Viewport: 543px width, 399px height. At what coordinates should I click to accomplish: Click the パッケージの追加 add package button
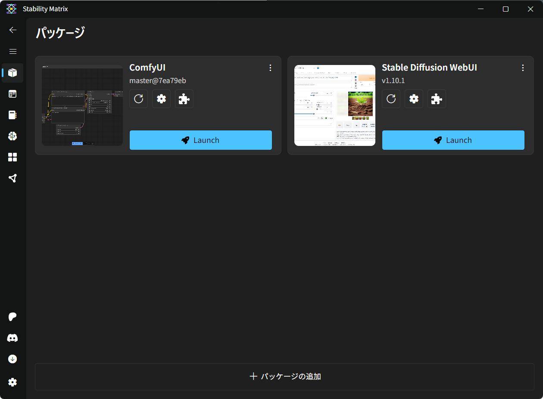point(284,377)
